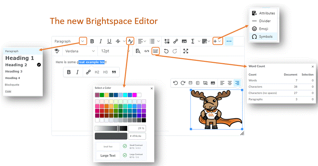Click Undo in the main toolbar

pyautogui.click(x=166, y=51)
